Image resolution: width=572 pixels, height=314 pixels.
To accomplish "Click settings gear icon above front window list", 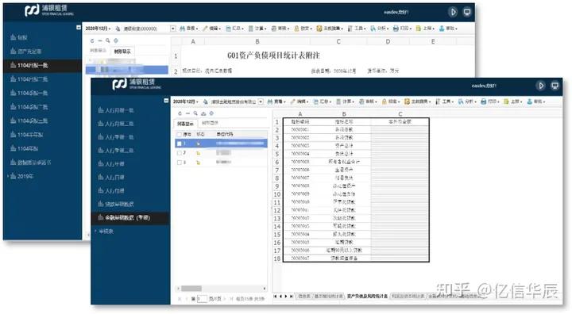I will pyautogui.click(x=211, y=113).
